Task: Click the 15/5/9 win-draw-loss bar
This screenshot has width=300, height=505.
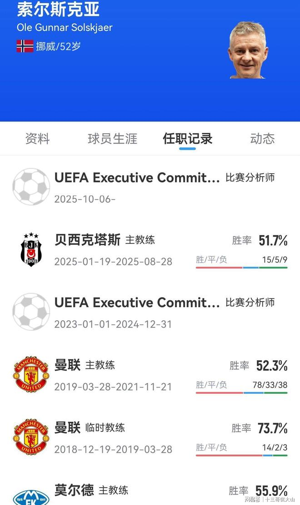Action: 241,267
